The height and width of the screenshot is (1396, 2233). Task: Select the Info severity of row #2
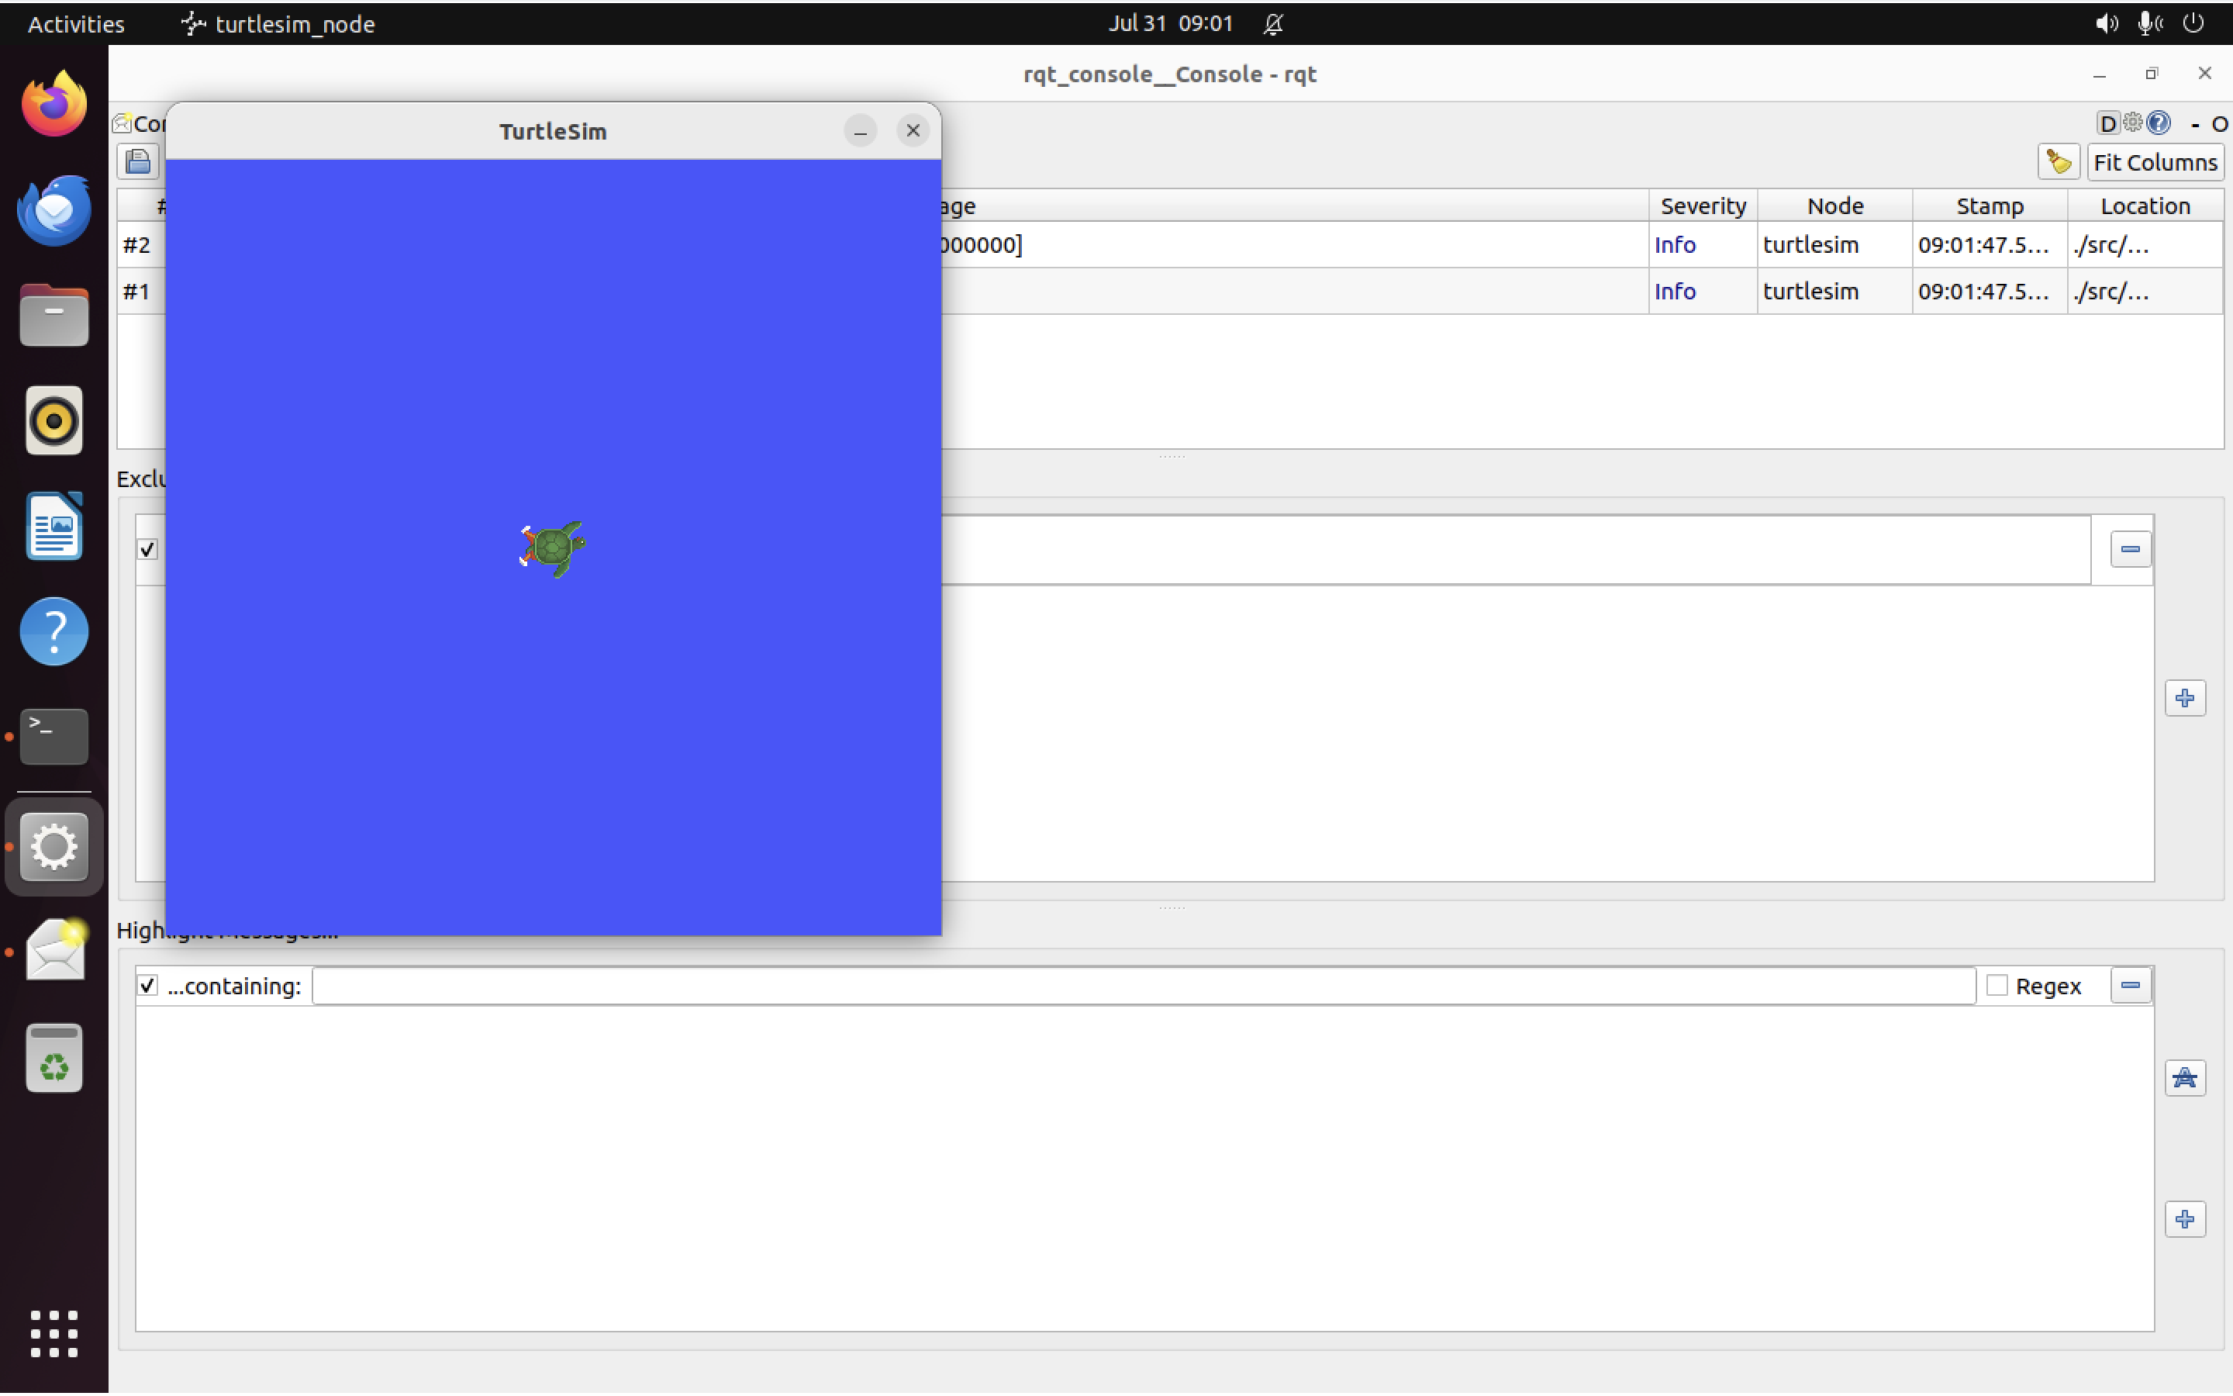[1675, 244]
